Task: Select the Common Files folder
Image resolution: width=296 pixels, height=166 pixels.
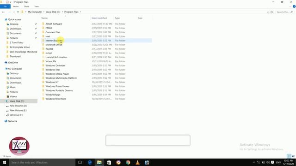Action: [x=53, y=32]
